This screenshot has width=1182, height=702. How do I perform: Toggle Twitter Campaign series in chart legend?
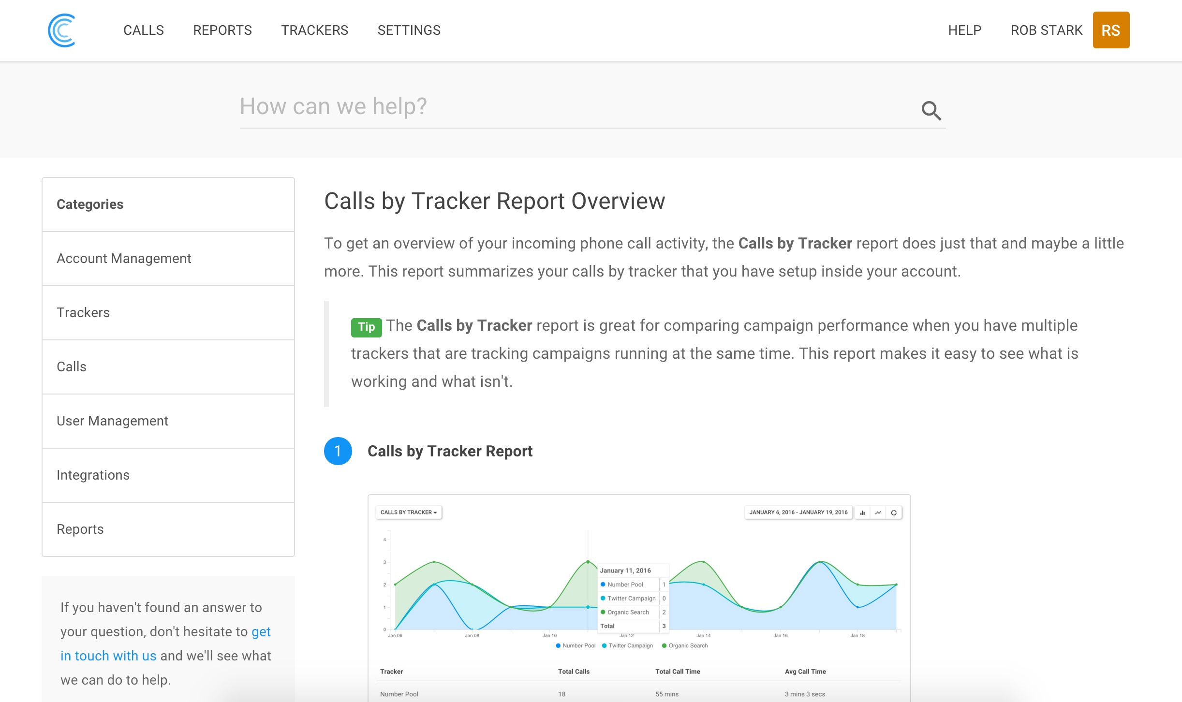627,645
